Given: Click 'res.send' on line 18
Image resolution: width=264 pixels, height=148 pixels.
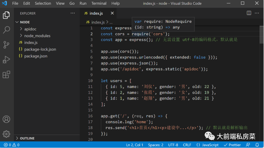Looking at the screenshot, I should 115,128.
